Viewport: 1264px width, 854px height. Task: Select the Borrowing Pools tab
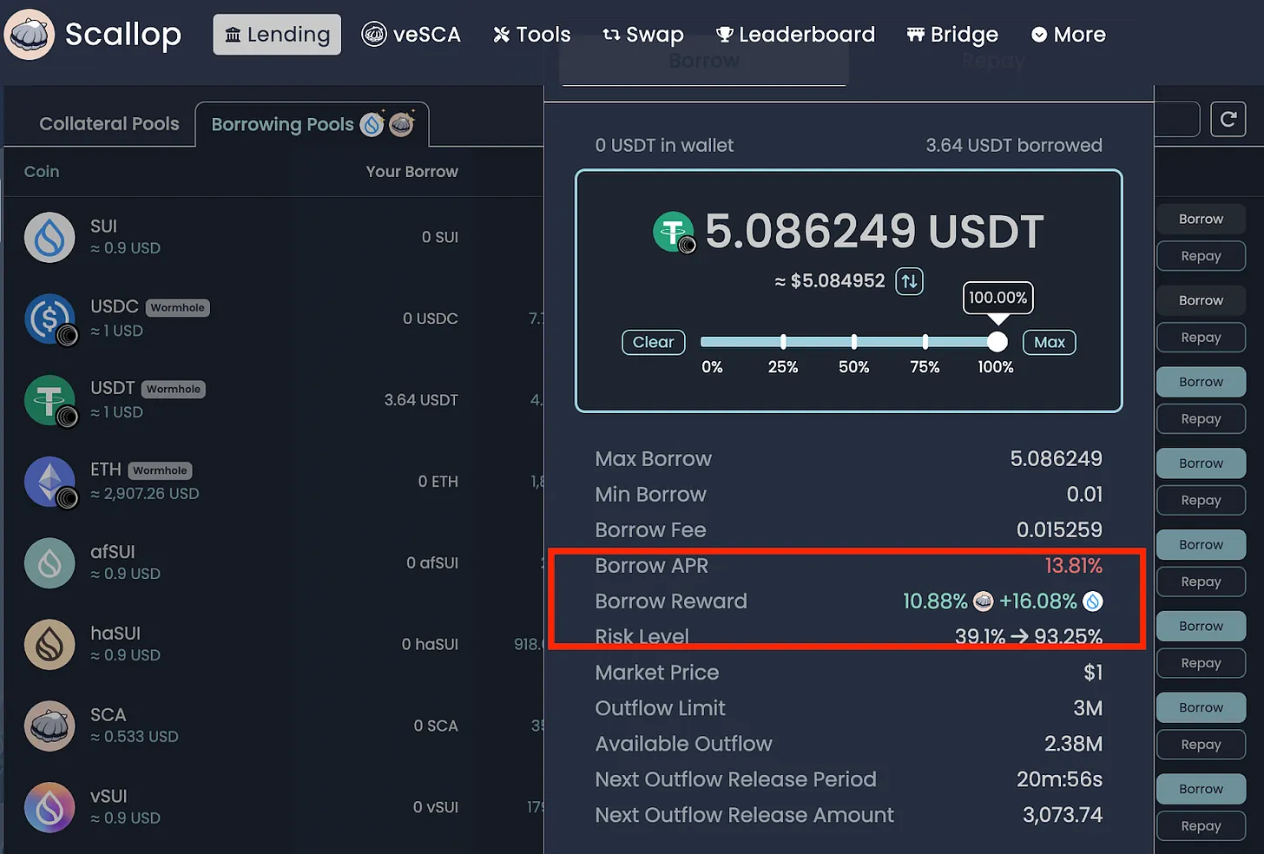[313, 124]
